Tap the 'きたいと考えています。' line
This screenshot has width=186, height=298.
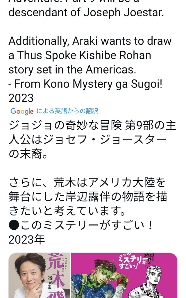pyautogui.click(x=67, y=211)
